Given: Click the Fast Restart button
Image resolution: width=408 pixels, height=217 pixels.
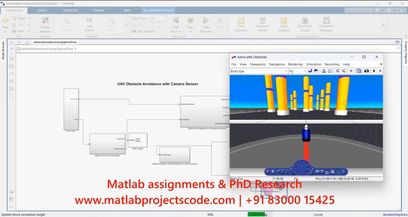Looking at the screenshot, I should point(143,31).
